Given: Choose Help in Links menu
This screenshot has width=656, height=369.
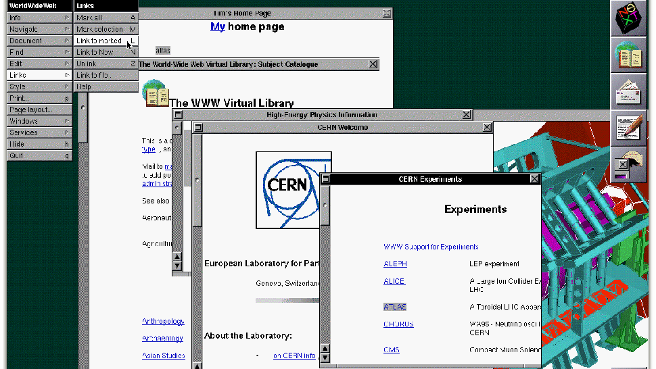Looking at the screenshot, I should [x=106, y=87].
